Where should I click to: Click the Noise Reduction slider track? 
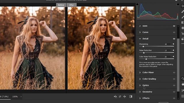[156, 53]
